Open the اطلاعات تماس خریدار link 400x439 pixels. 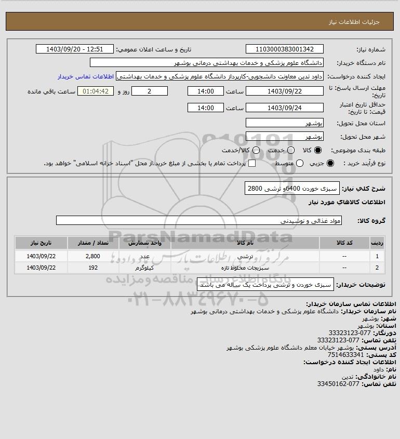tap(86, 76)
